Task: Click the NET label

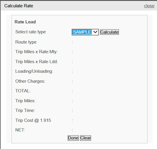Action: [20, 130]
